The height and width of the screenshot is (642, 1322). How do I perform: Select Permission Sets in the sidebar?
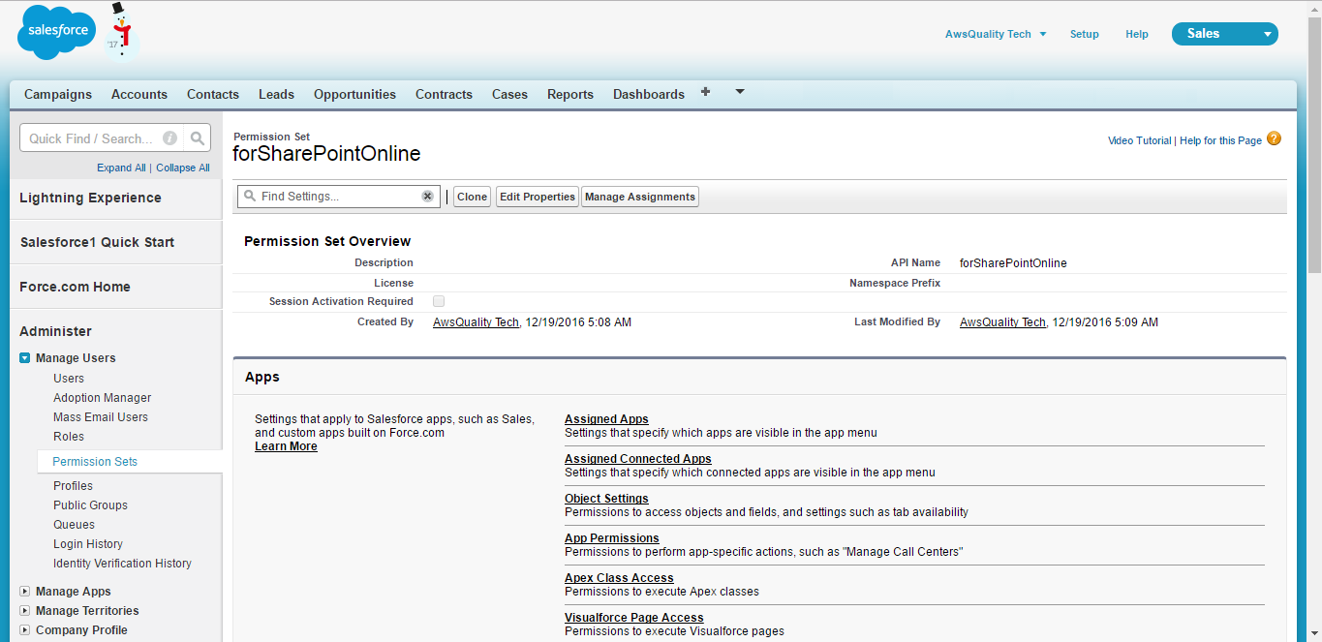click(x=95, y=462)
